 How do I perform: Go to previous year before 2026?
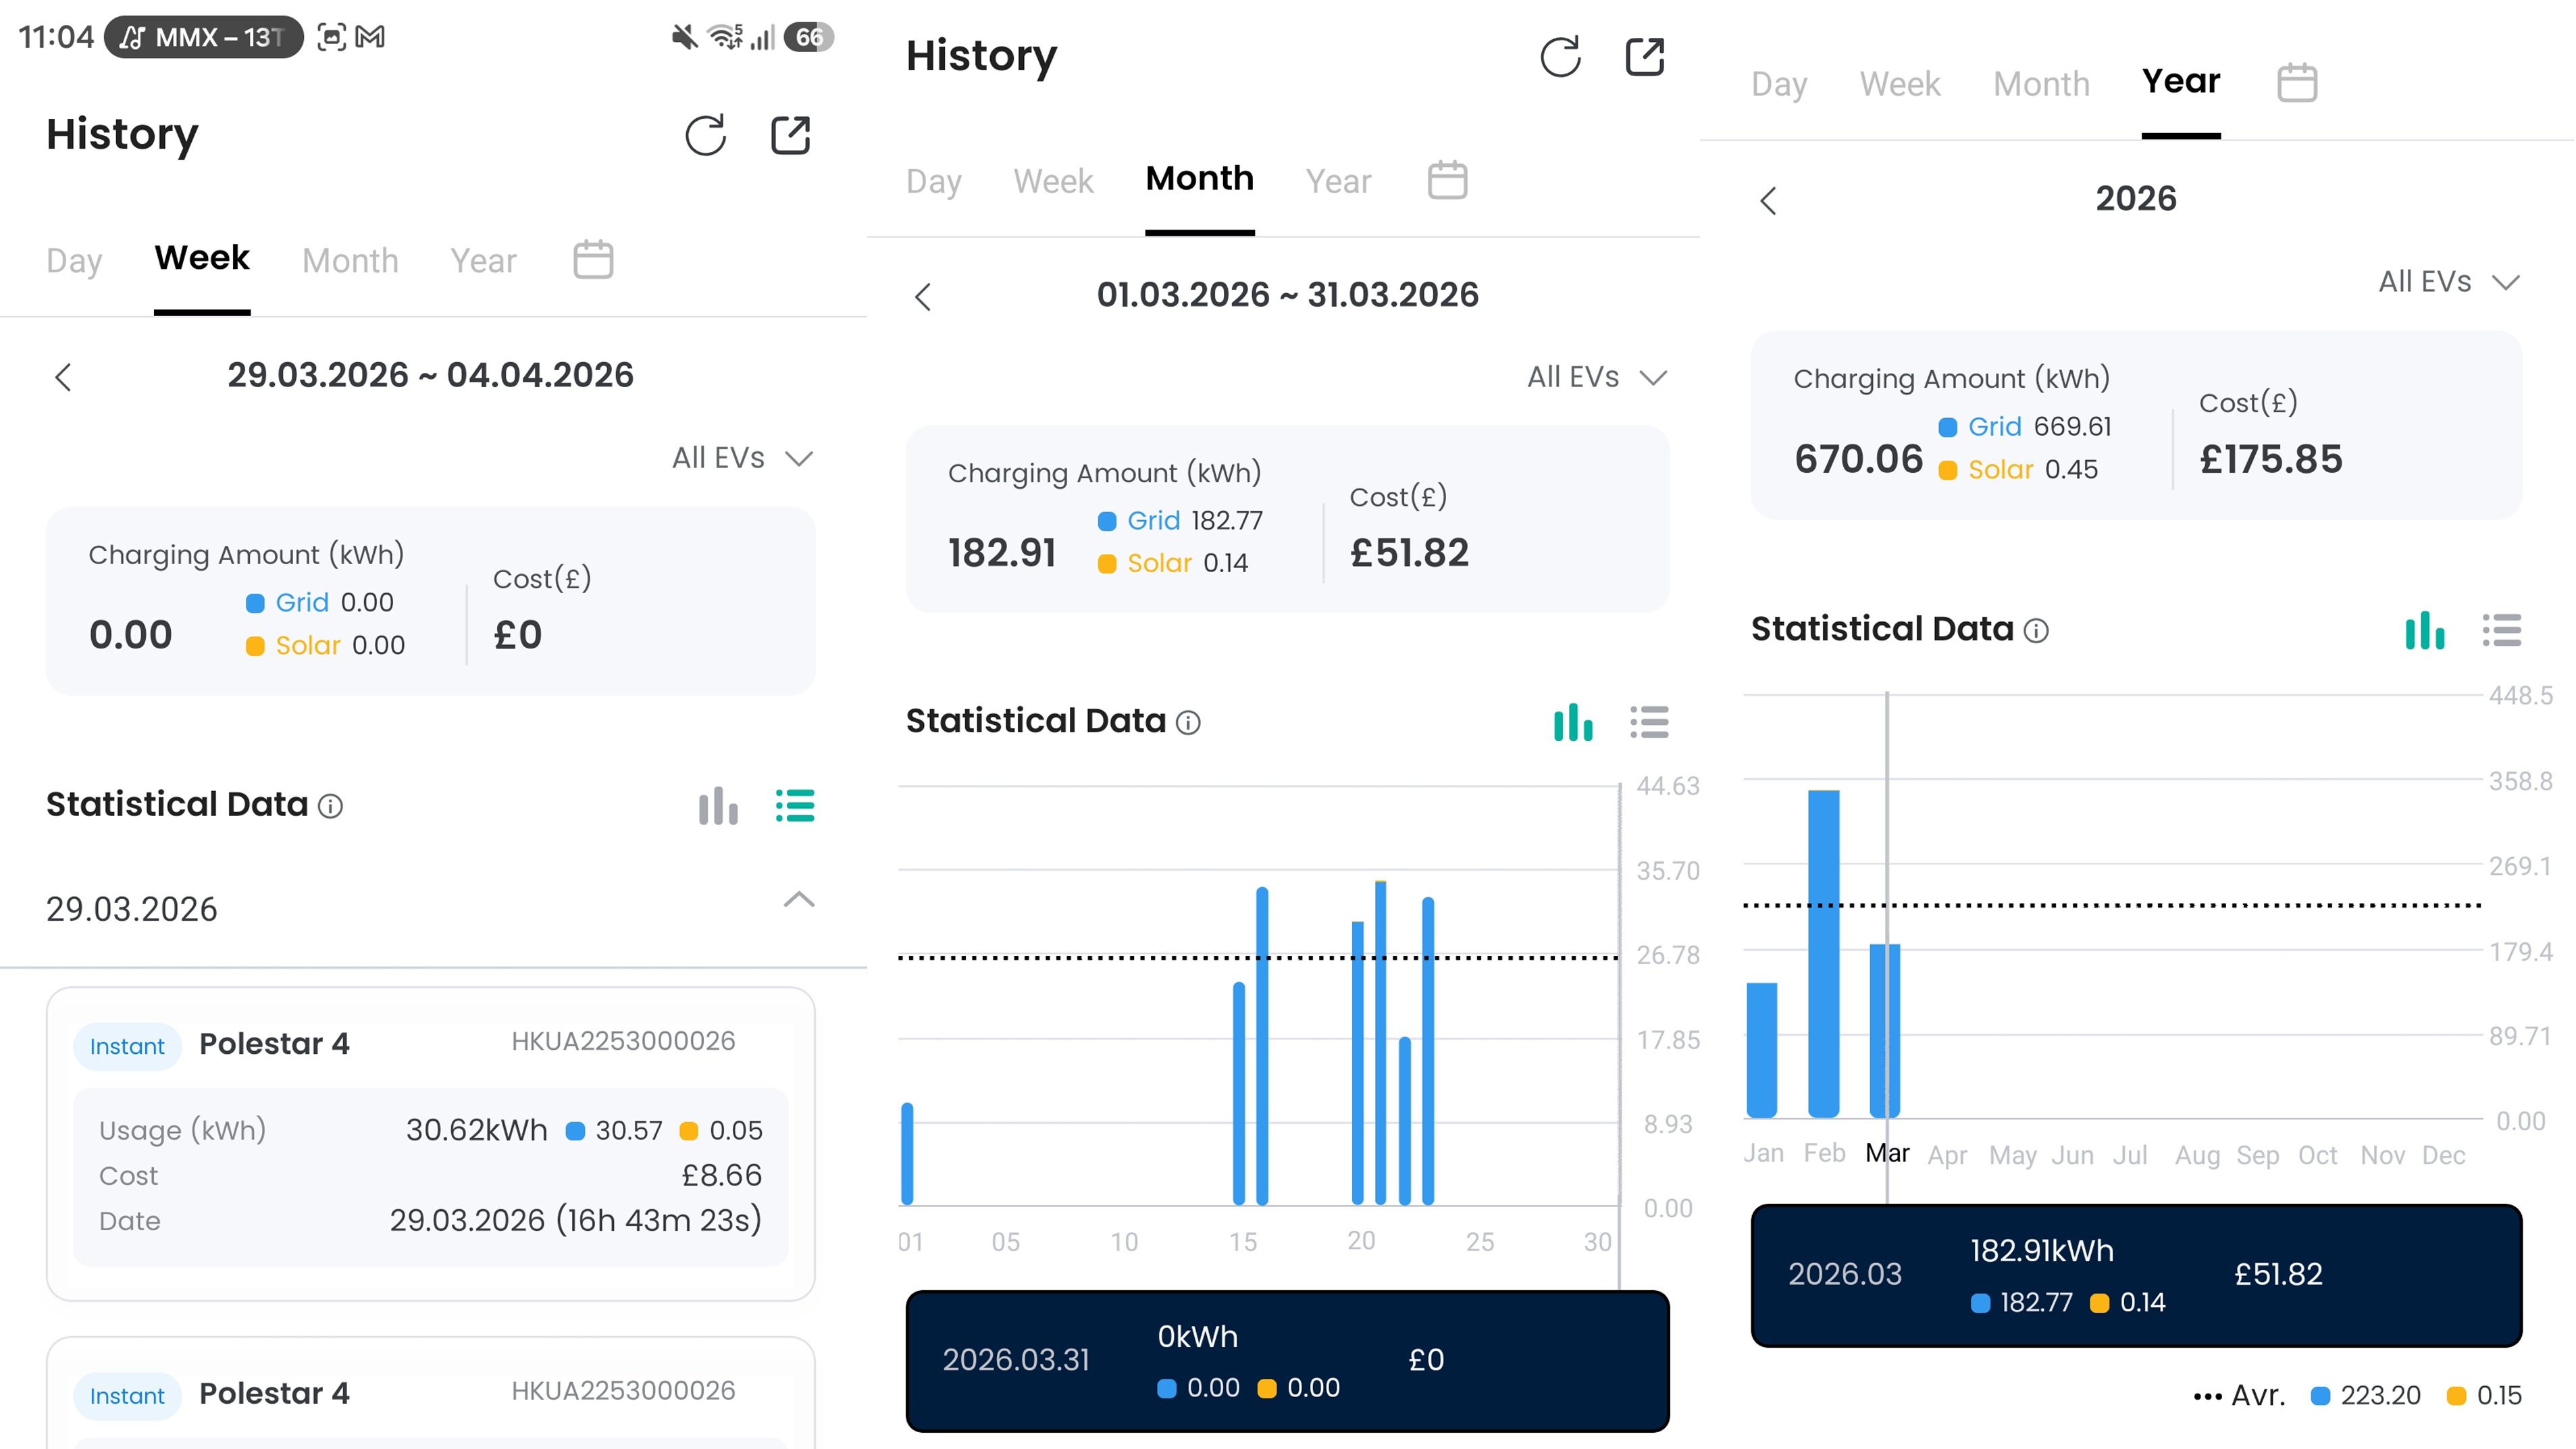tap(1768, 201)
